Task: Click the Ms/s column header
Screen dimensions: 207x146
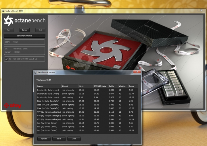Action: click(86, 86)
